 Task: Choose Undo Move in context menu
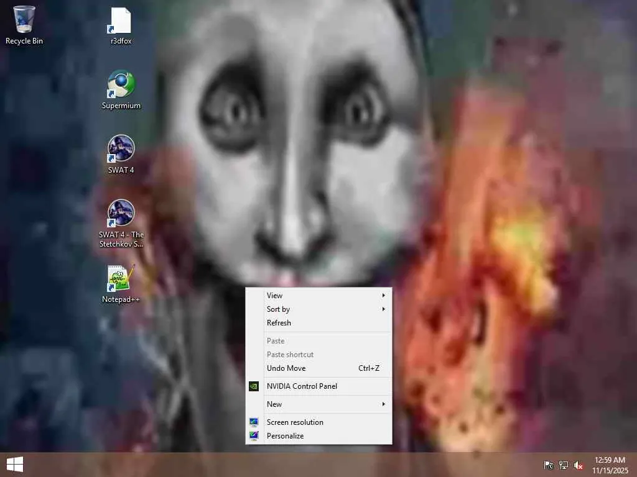pos(319,368)
